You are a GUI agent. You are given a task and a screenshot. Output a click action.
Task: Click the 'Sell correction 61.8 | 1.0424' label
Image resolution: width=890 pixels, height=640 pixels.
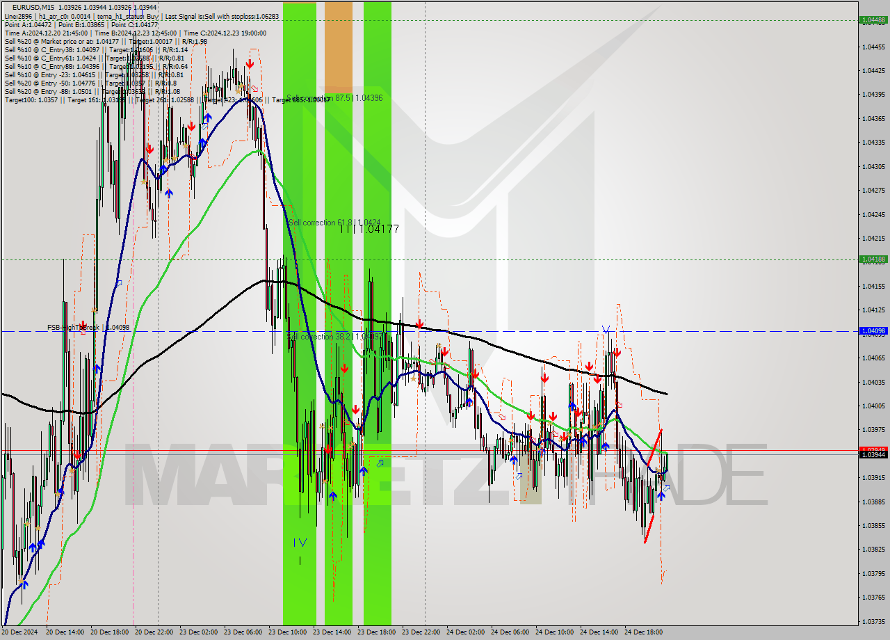point(334,222)
